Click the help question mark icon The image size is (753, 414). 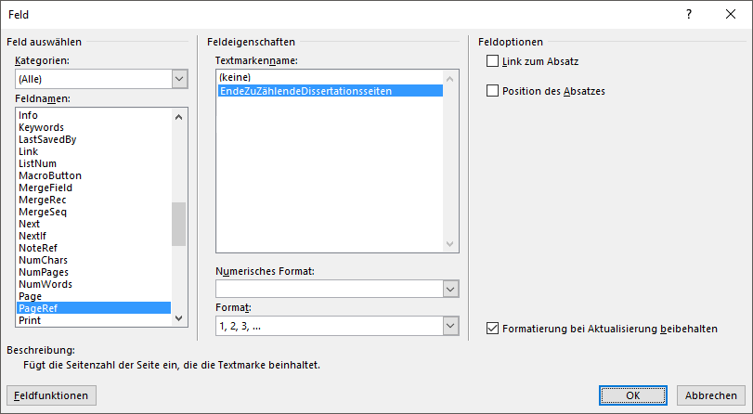coord(688,15)
